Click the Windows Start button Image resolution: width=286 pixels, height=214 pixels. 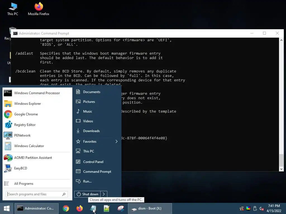(x=7, y=208)
